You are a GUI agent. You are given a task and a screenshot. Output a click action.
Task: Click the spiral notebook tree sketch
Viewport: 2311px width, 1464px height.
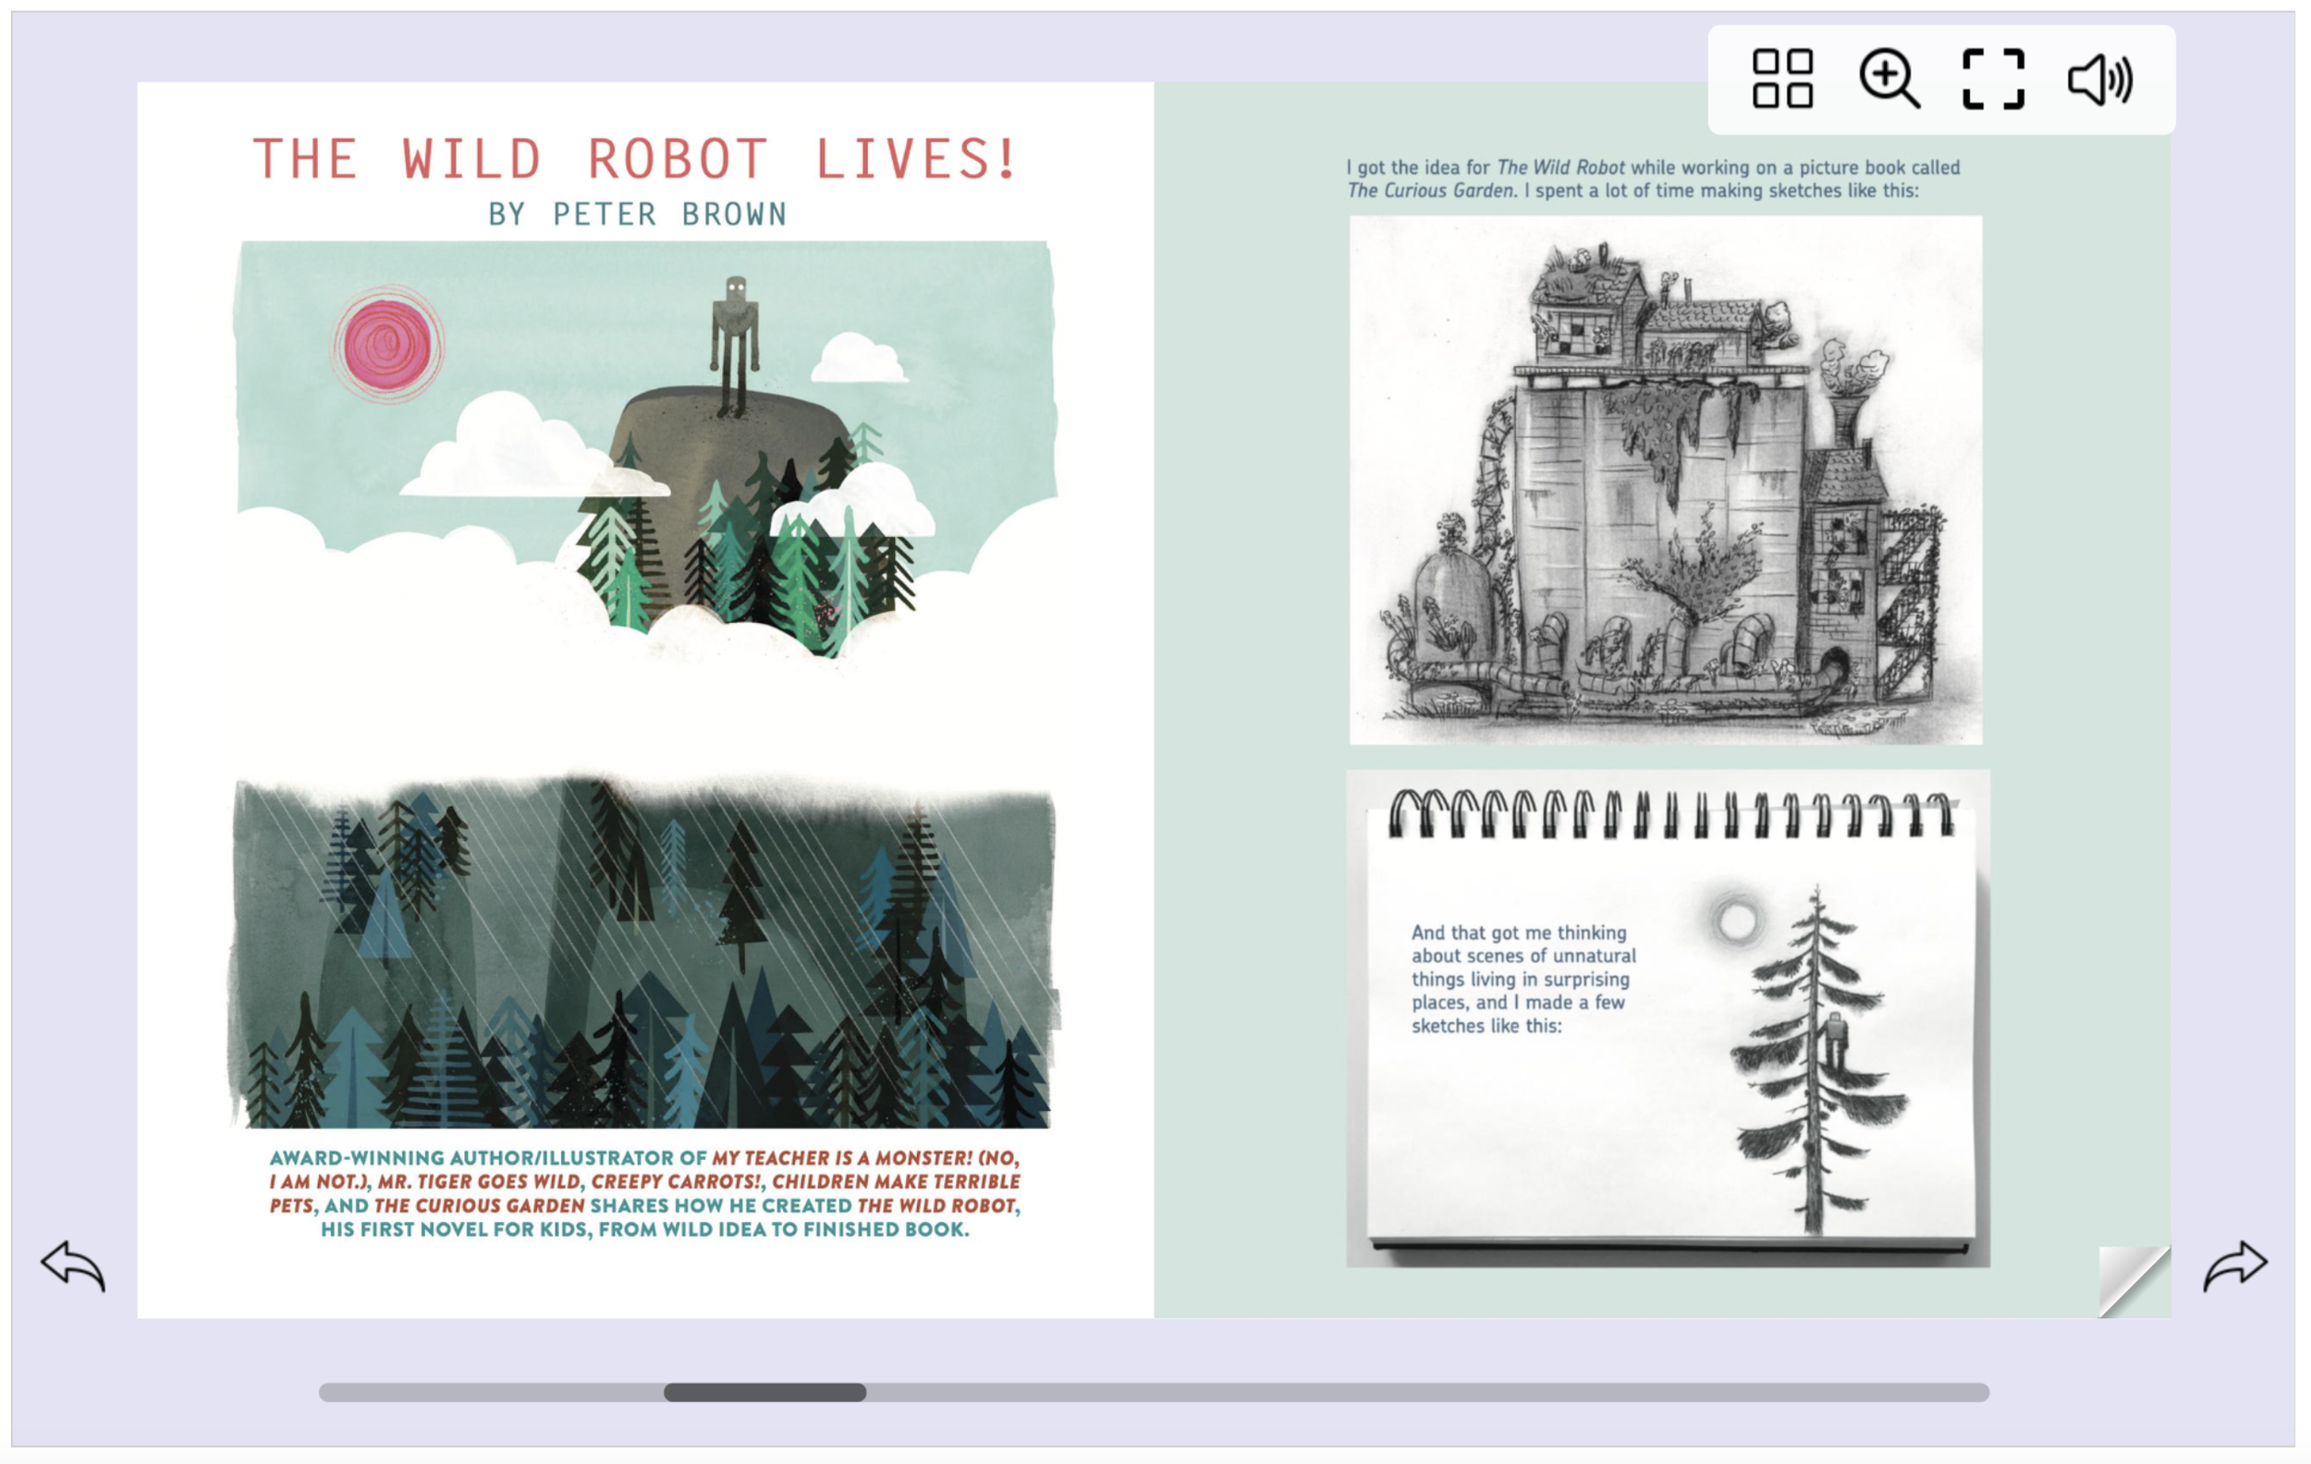coord(1668,1018)
